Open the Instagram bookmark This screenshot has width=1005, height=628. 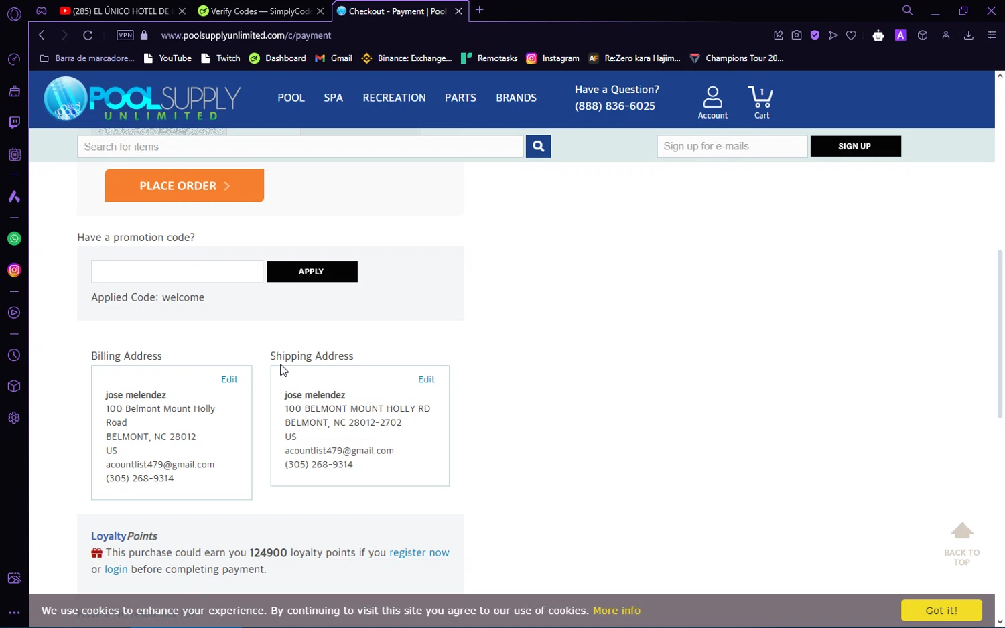click(553, 58)
